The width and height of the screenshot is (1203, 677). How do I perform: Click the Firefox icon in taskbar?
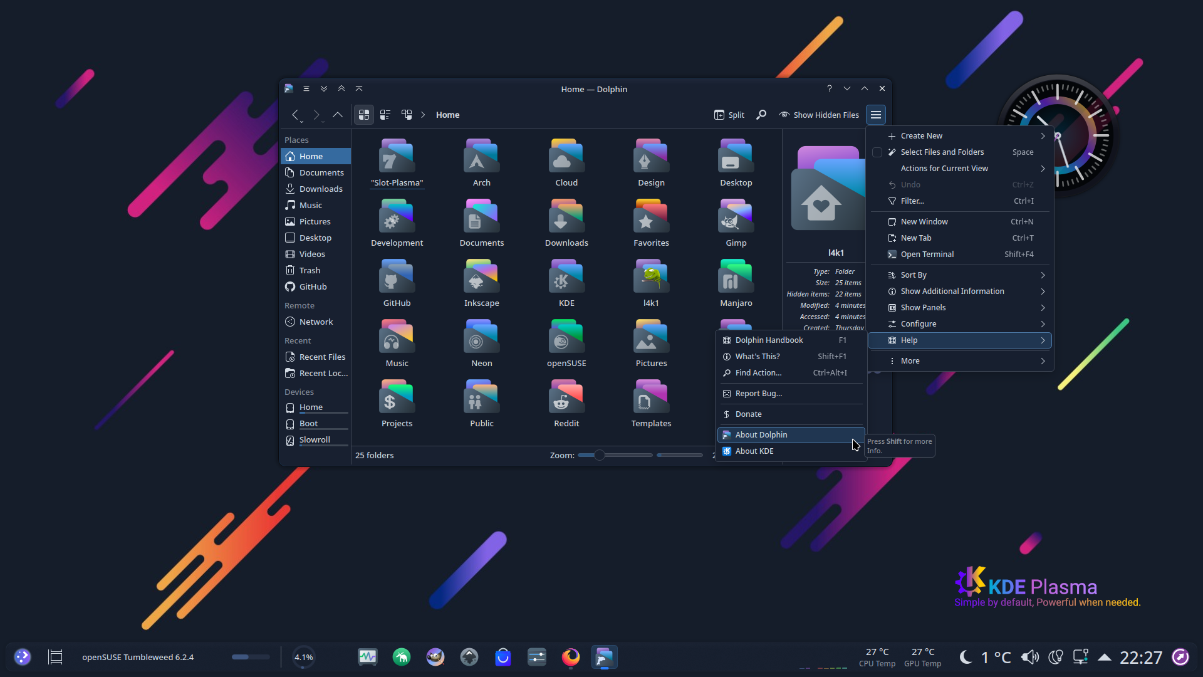570,657
